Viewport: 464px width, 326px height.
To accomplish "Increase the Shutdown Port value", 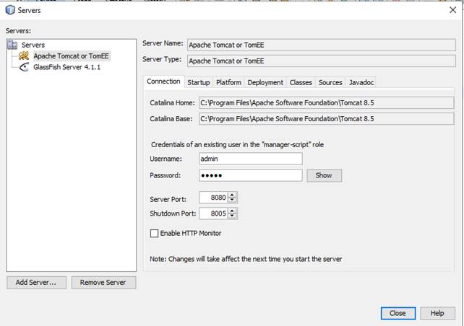I will (232, 211).
